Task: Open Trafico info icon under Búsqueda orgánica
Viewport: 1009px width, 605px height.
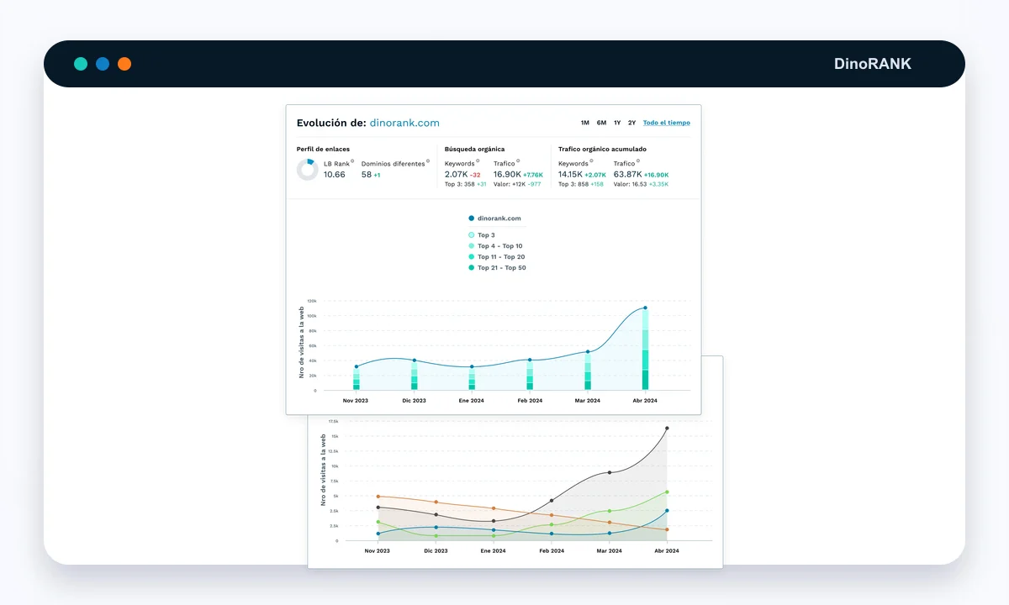Action: pos(518,161)
